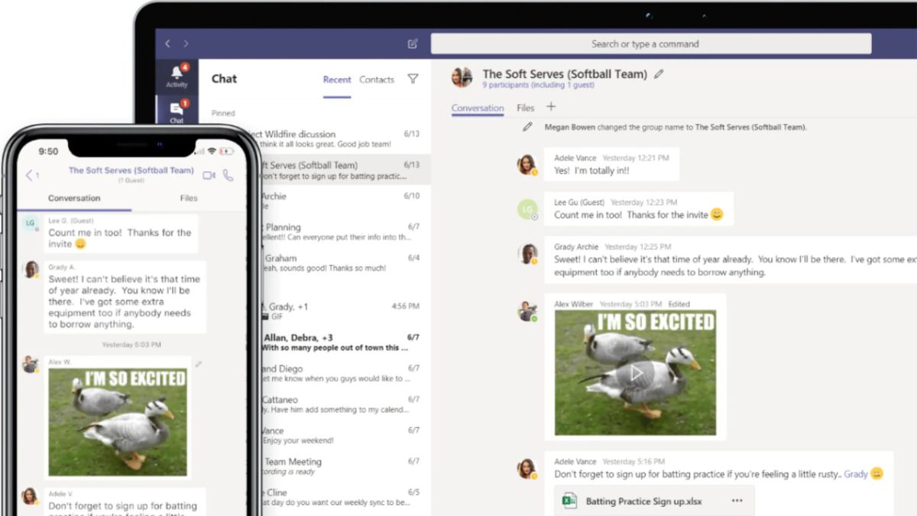Switch to the Contacts tab
The height and width of the screenshot is (516, 917).
[x=377, y=80]
